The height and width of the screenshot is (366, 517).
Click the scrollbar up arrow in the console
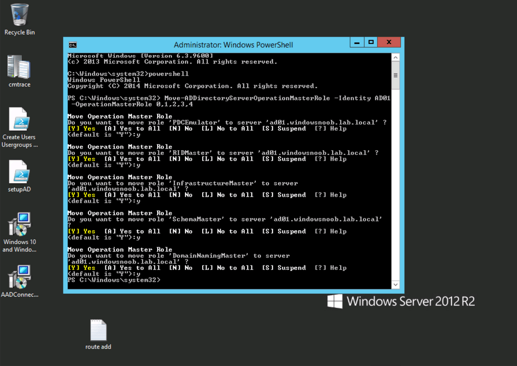coord(396,57)
